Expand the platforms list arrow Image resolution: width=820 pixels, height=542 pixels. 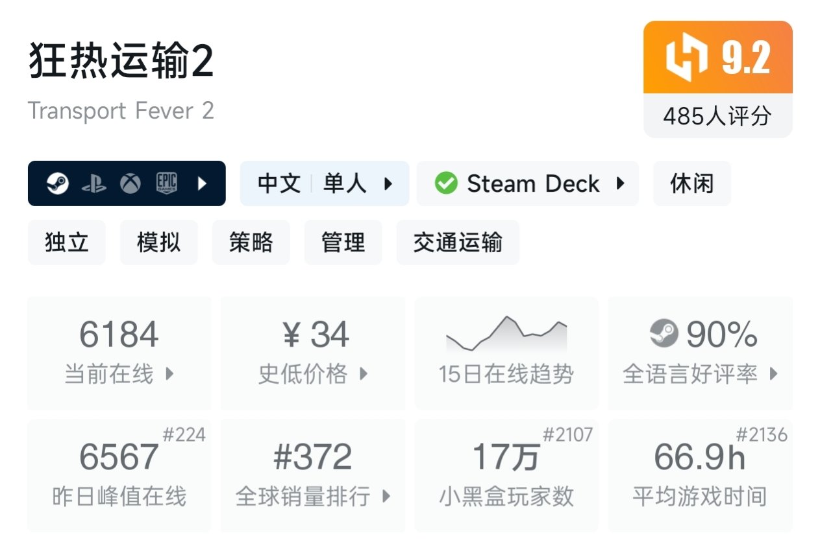click(x=202, y=184)
